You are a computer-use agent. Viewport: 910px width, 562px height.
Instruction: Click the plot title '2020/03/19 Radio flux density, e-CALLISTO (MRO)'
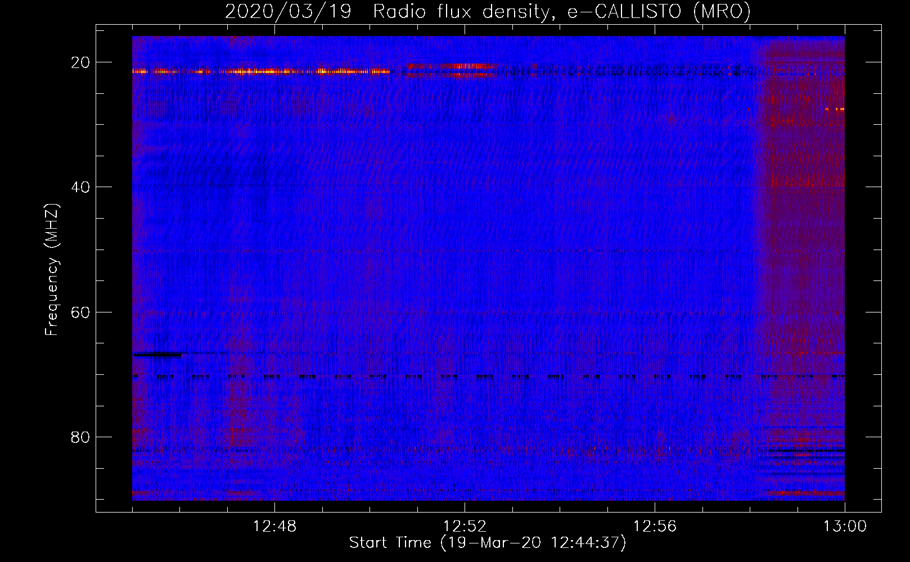(x=488, y=11)
